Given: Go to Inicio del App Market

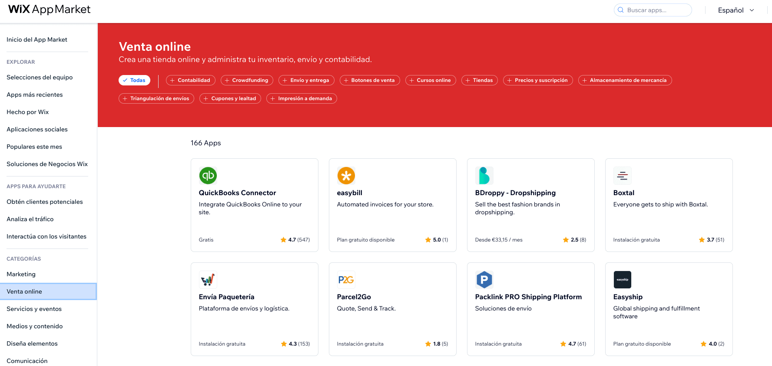Looking at the screenshot, I should pyautogui.click(x=37, y=39).
